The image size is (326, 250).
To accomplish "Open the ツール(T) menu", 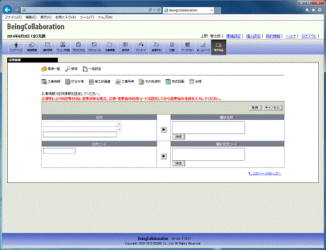I will [x=87, y=17].
